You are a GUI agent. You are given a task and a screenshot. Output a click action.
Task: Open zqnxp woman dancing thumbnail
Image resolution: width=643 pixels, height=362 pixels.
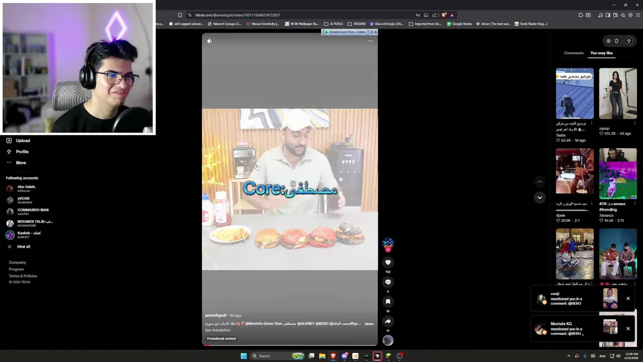pos(618,94)
